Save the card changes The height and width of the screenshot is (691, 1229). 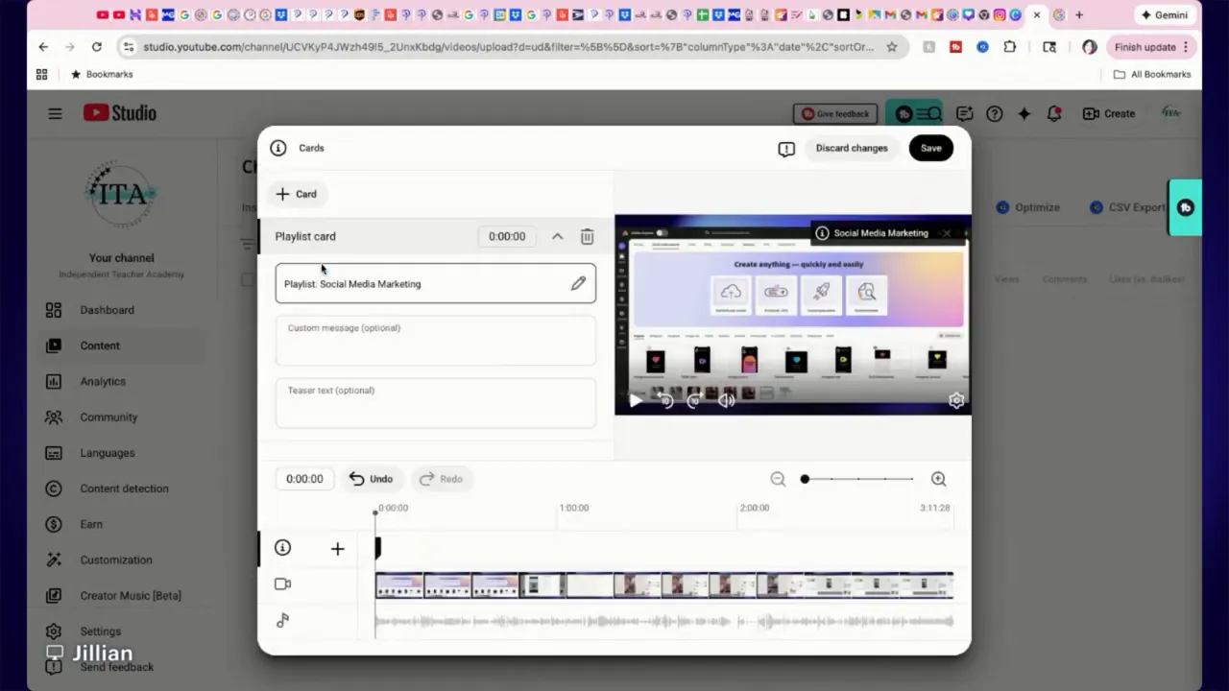point(929,148)
